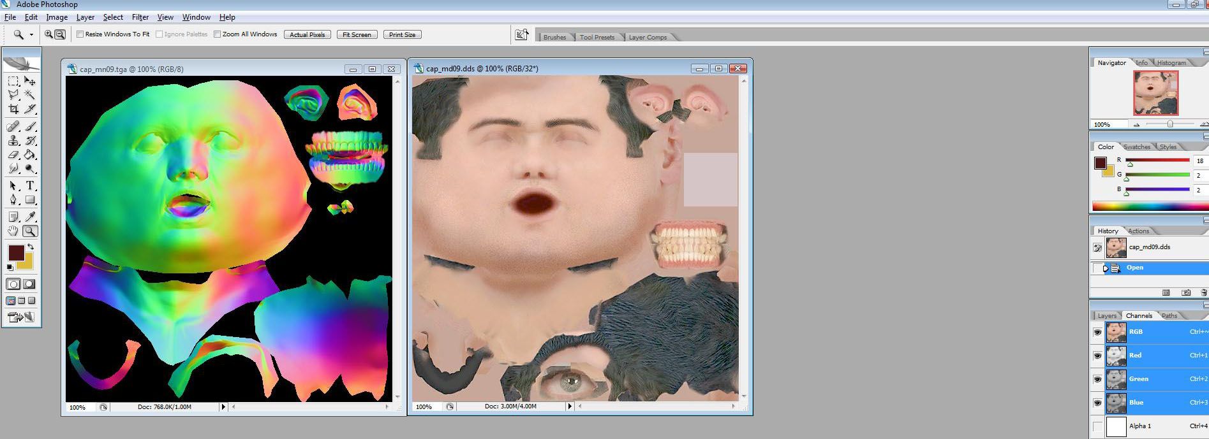Image resolution: width=1209 pixels, height=439 pixels.
Task: Select the Hand tool
Action: (x=13, y=231)
